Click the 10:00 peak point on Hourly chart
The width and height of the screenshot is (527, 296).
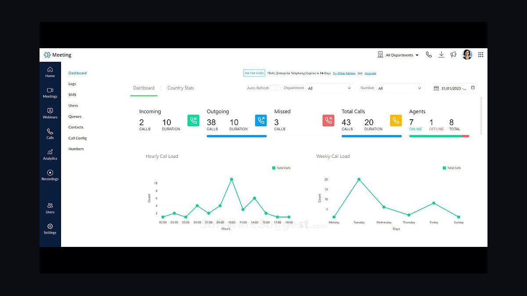[x=231, y=179]
